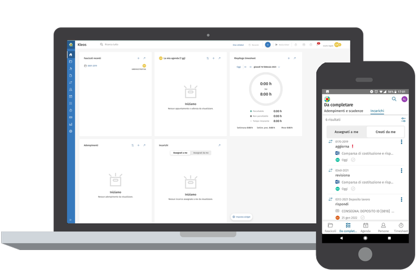The width and height of the screenshot is (417, 278).
Task: Add new item in Fascicoli recenti widget
Action: tap(138, 58)
